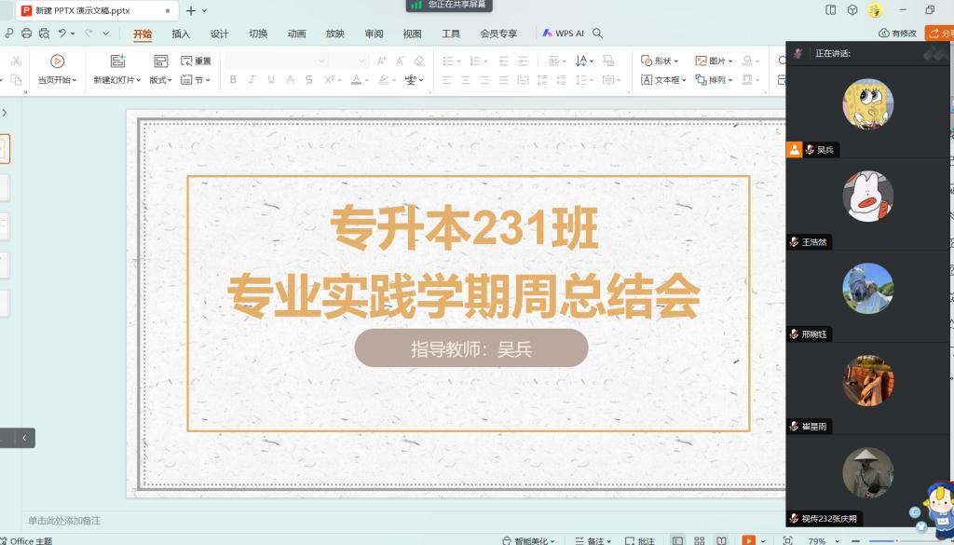This screenshot has width=954, height=545.
Task: Click the undo arrow icon
Action: (62, 34)
